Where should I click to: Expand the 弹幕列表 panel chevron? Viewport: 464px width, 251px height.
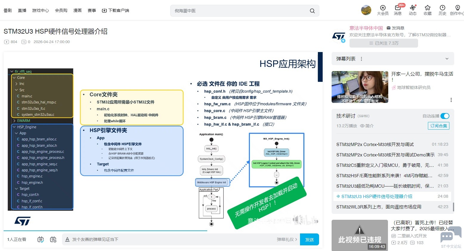point(447,59)
